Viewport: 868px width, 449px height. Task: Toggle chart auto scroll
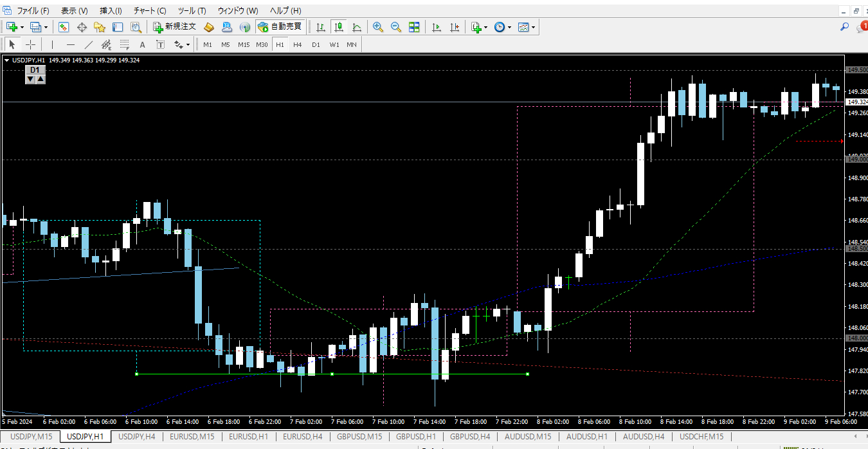click(437, 27)
